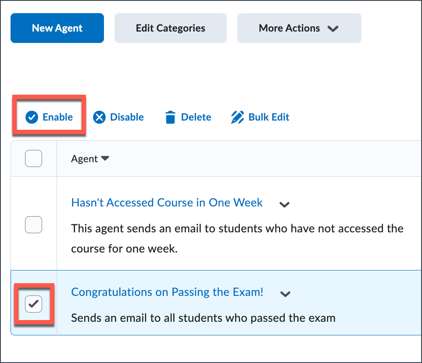Uncheck the Congratulations on Passing agent checkbox

click(x=34, y=304)
